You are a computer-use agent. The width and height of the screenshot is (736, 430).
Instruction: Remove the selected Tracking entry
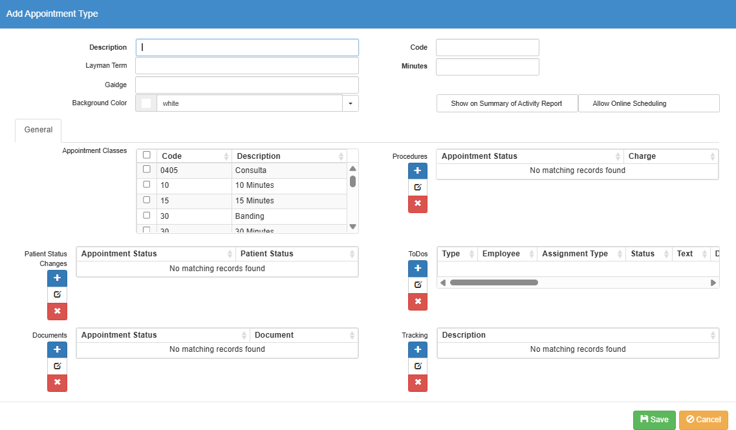(417, 383)
